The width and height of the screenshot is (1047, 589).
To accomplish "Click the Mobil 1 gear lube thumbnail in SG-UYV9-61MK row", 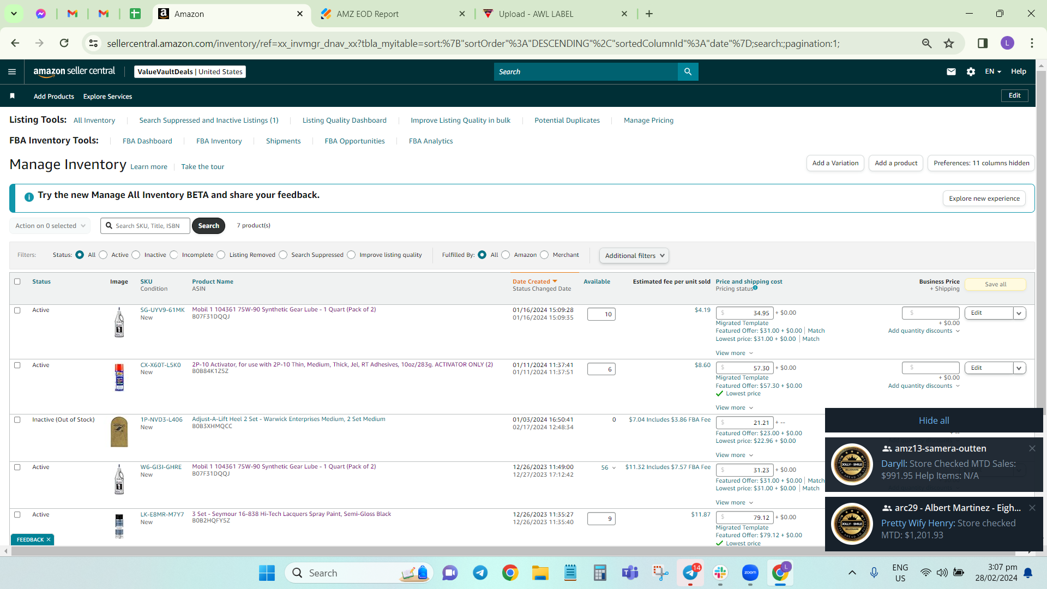I will (x=119, y=322).
